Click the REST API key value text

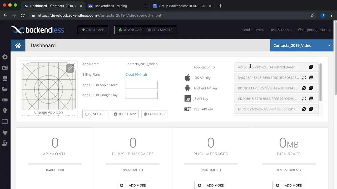tap(268, 109)
